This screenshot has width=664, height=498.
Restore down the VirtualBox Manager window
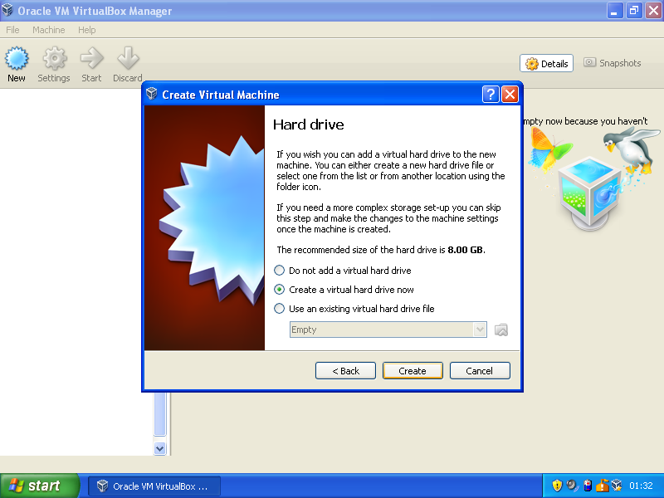634,11
